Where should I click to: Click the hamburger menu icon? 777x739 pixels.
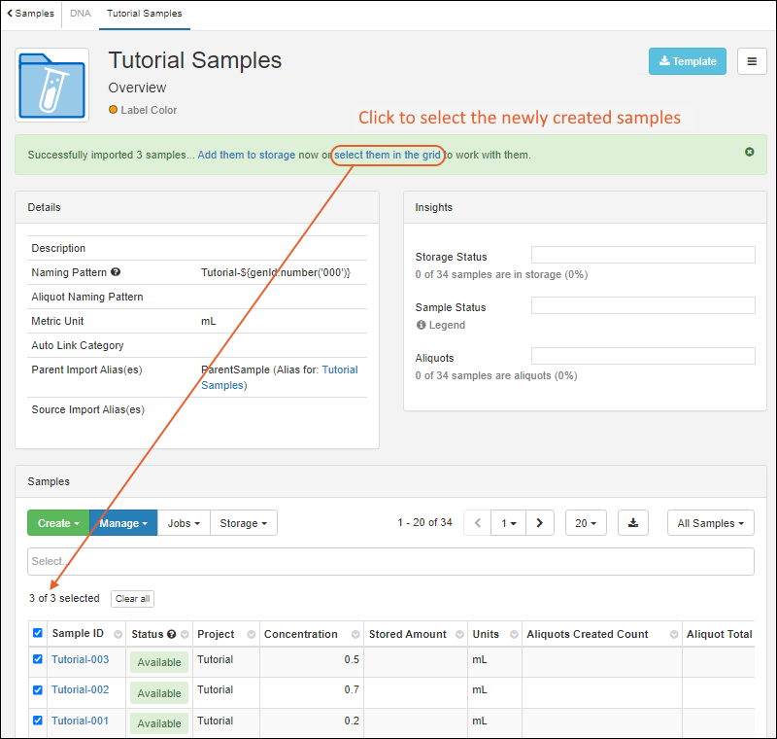pyautogui.click(x=752, y=61)
